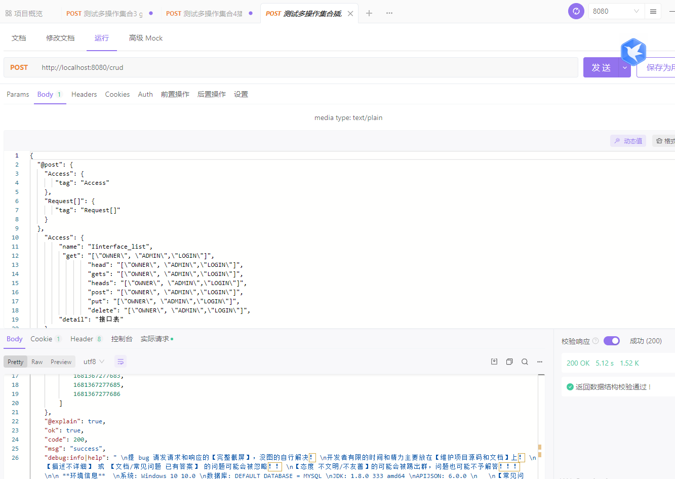The height and width of the screenshot is (479, 675).
Task: Toggle the 校验响应 switch
Action: [x=611, y=341]
